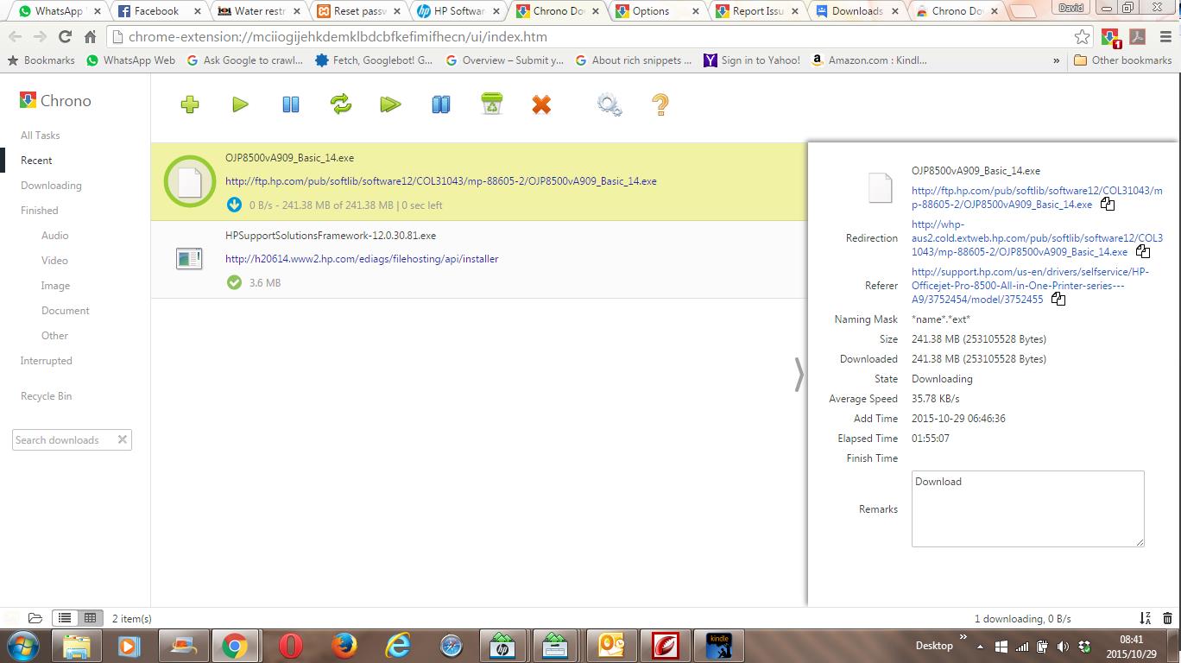The height and width of the screenshot is (663, 1181).
Task: Click the A-Z sort icon in status bar
Action: tap(1146, 618)
